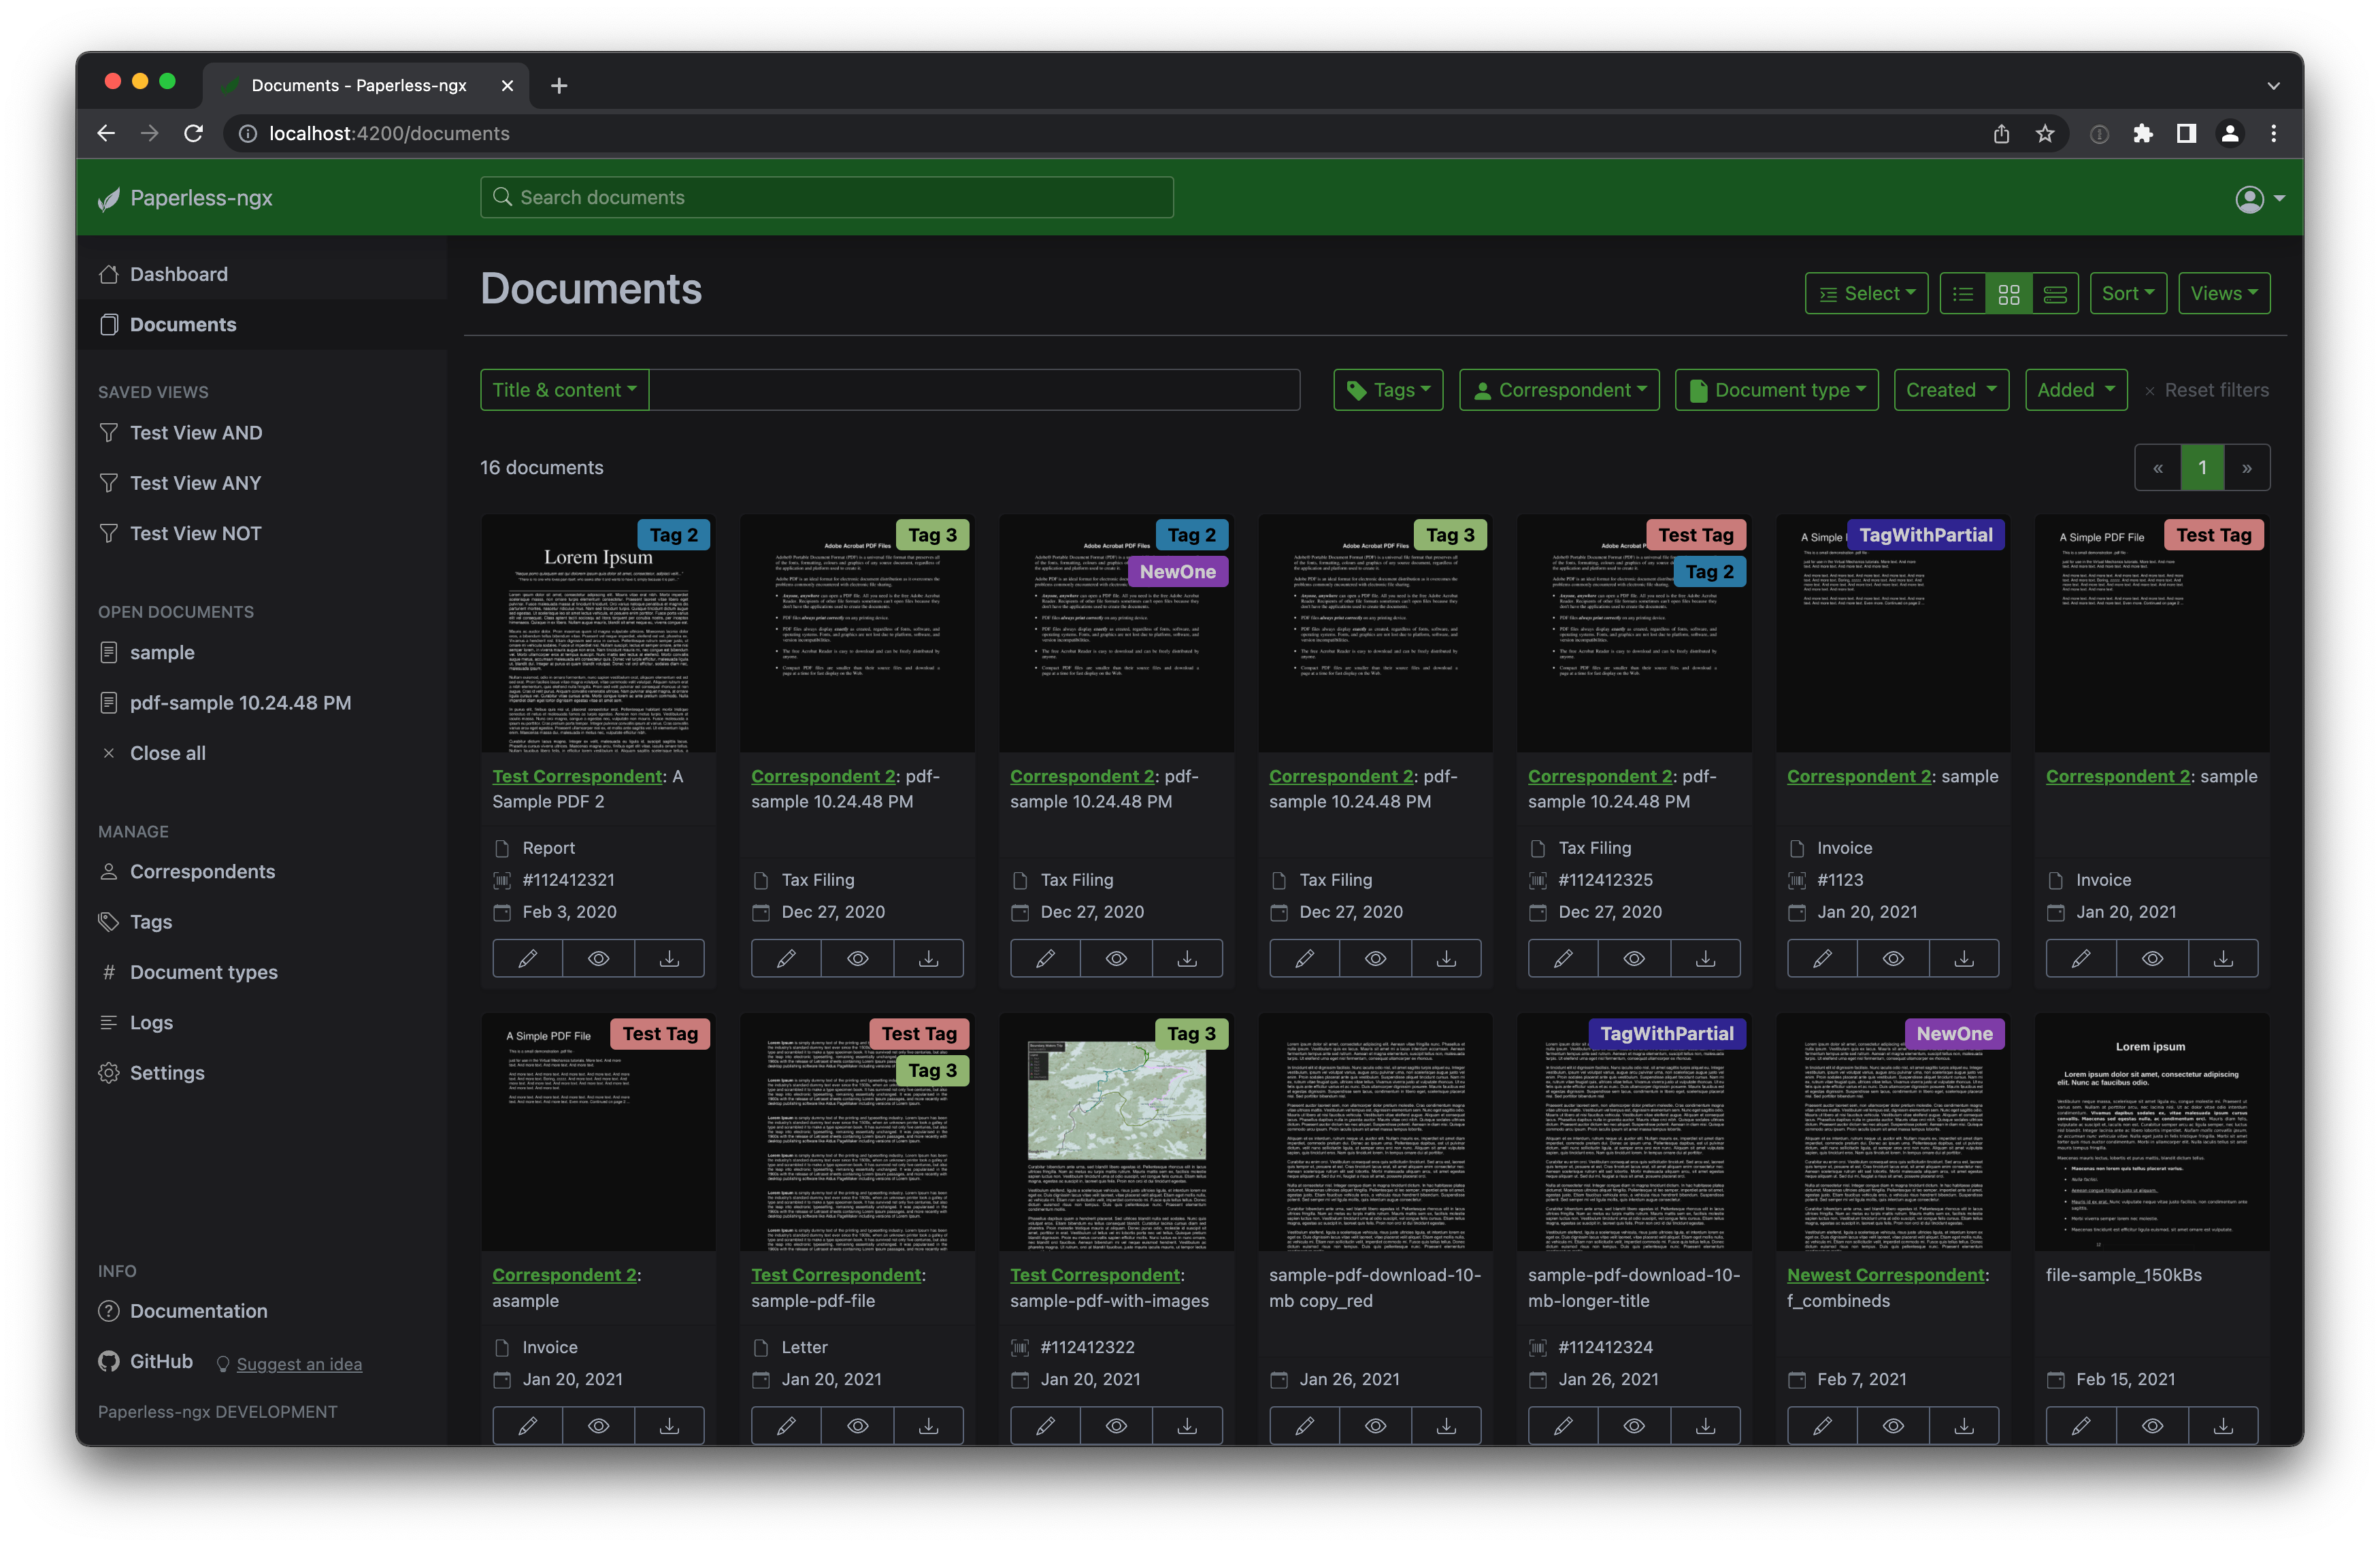Viewport: 2380px width, 1547px height.
Task: Edit the Sample PDF 2 document
Action: tap(527, 958)
